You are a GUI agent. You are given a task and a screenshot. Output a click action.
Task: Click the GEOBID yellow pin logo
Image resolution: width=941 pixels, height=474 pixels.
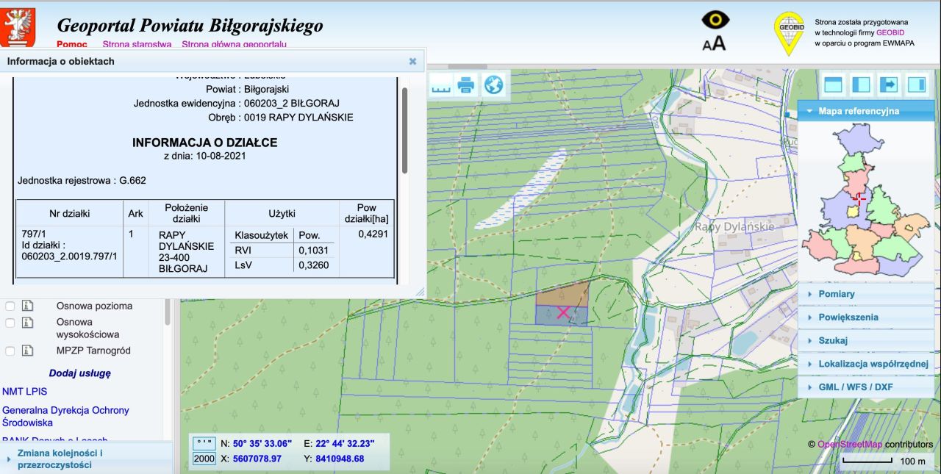789,33
